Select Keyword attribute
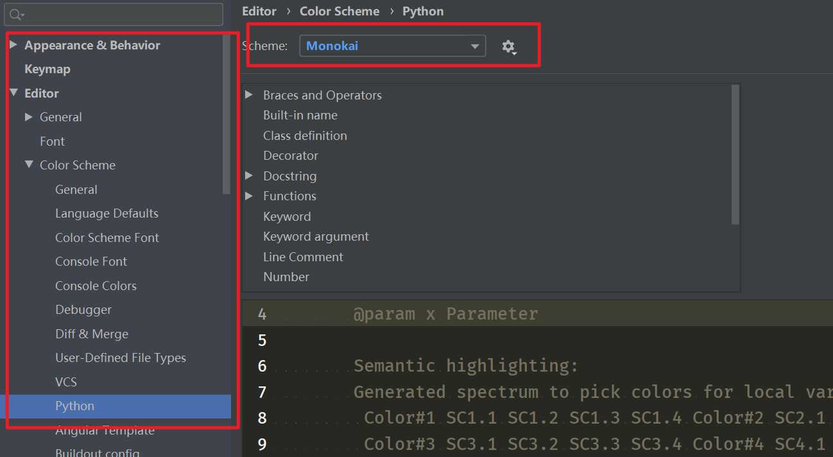This screenshot has width=833, height=457. tap(287, 216)
